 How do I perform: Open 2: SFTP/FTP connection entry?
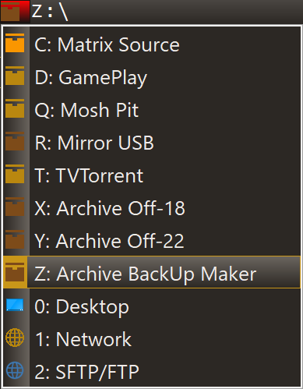click(x=152, y=371)
